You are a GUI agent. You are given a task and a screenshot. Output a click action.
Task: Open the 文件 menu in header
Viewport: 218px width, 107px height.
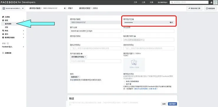point(135,2)
